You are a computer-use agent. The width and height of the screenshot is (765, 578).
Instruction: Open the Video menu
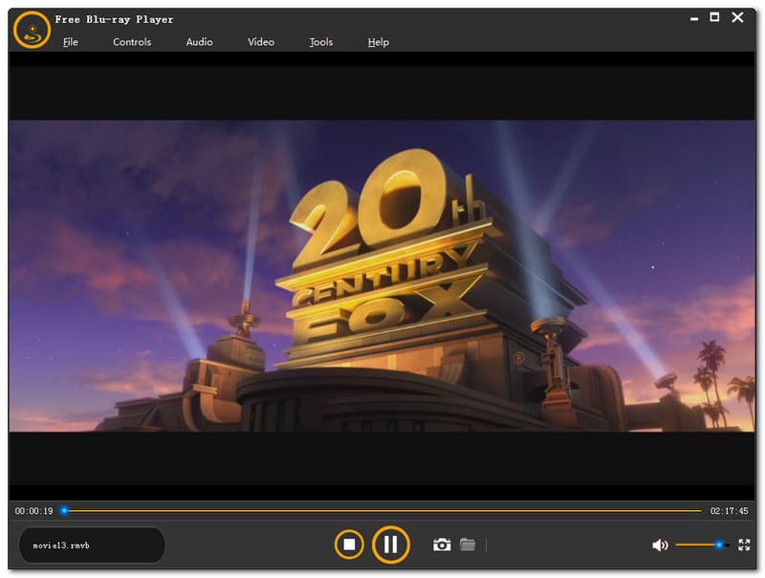click(x=260, y=42)
